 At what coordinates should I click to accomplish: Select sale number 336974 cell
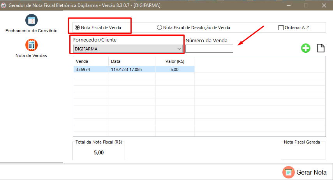[91, 69]
